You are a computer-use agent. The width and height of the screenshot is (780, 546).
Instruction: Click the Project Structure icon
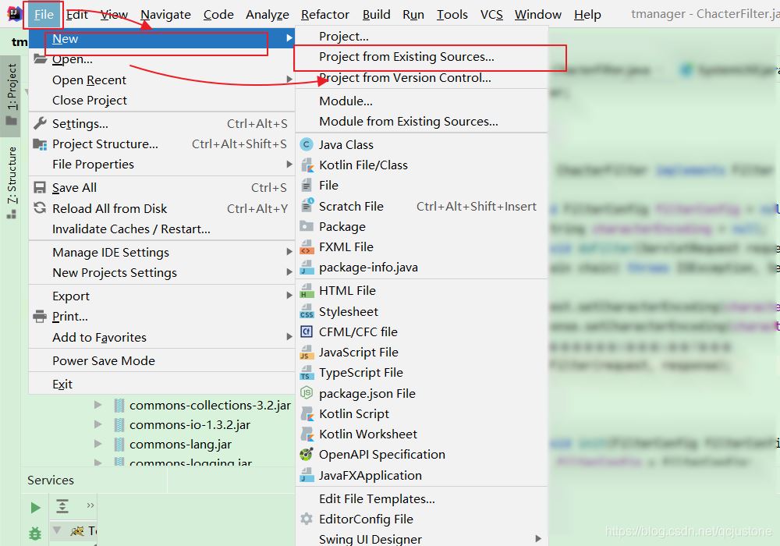[40, 144]
